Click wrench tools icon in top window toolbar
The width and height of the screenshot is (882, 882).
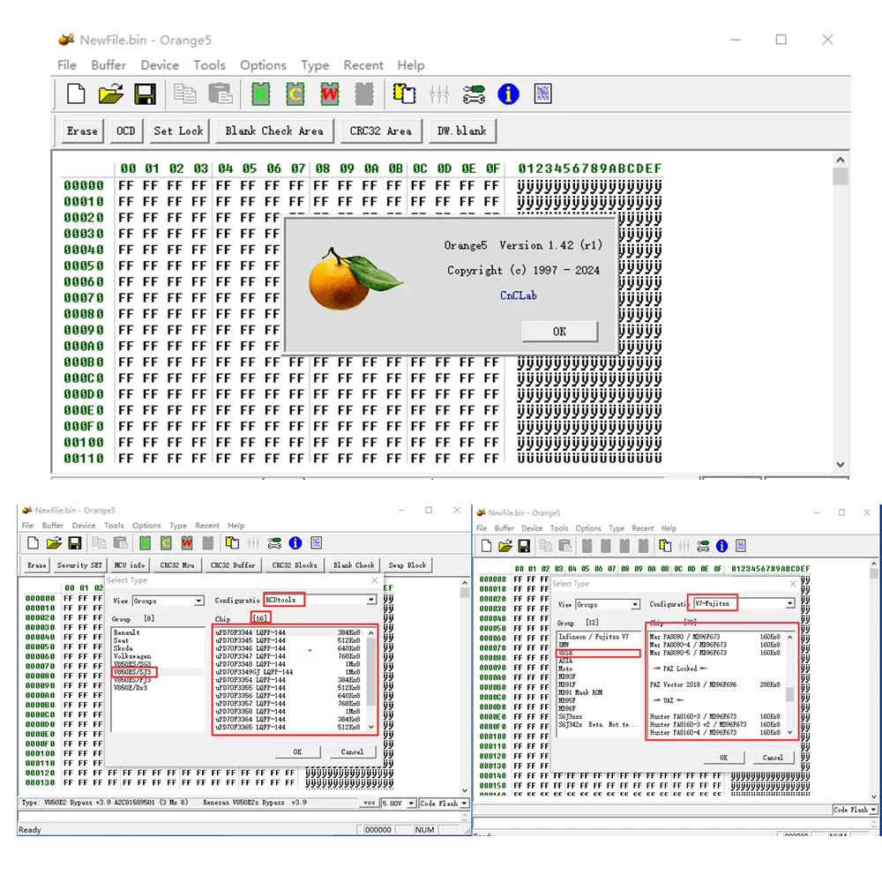pyautogui.click(x=474, y=94)
